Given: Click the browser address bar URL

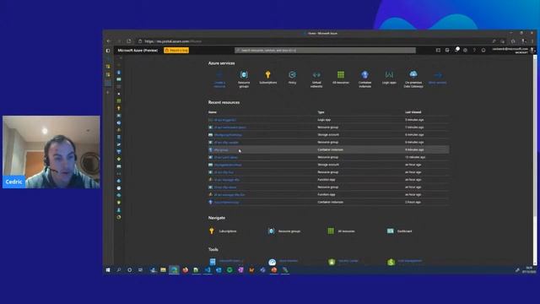Looking at the screenshot, I should pos(173,41).
